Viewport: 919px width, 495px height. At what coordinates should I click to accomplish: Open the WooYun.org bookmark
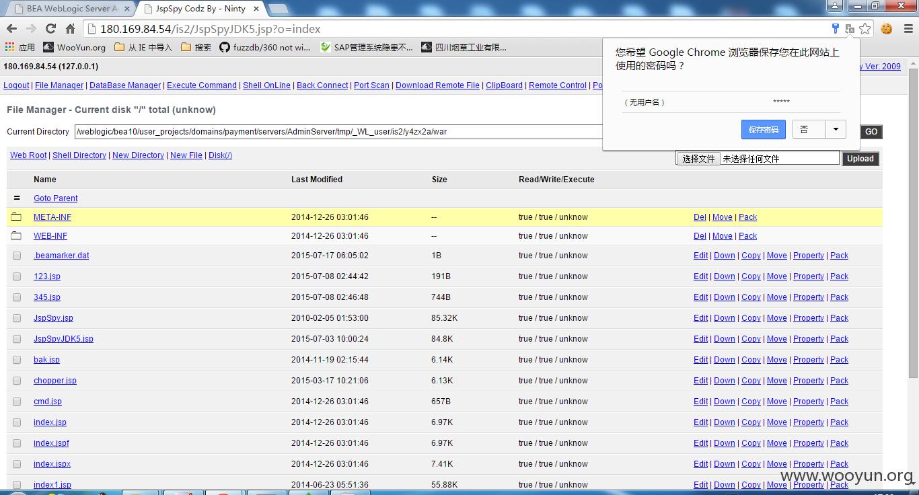coord(74,47)
